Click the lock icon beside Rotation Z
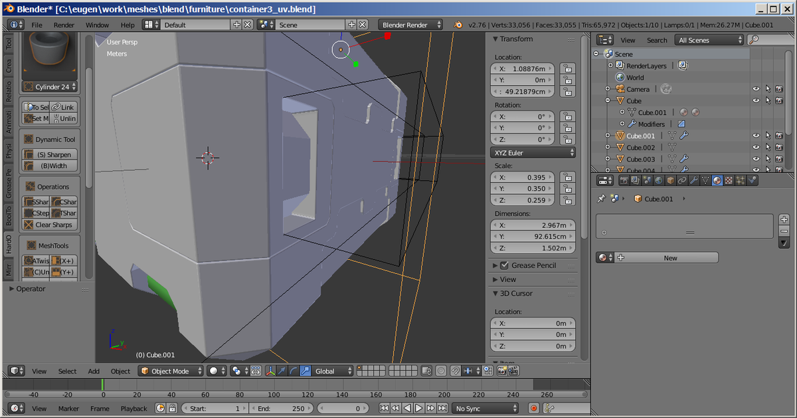The width and height of the screenshot is (797, 418). point(567,140)
